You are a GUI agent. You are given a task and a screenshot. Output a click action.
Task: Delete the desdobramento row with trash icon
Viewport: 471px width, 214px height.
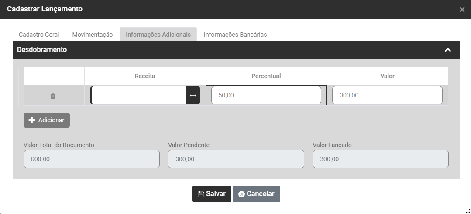53,96
